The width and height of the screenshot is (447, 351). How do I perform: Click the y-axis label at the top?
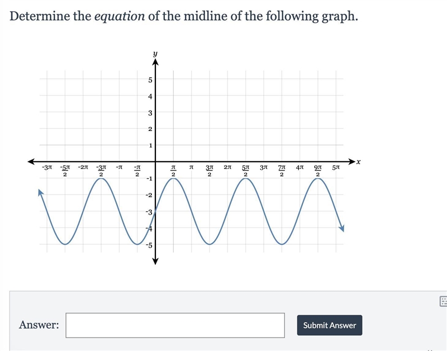coord(155,54)
